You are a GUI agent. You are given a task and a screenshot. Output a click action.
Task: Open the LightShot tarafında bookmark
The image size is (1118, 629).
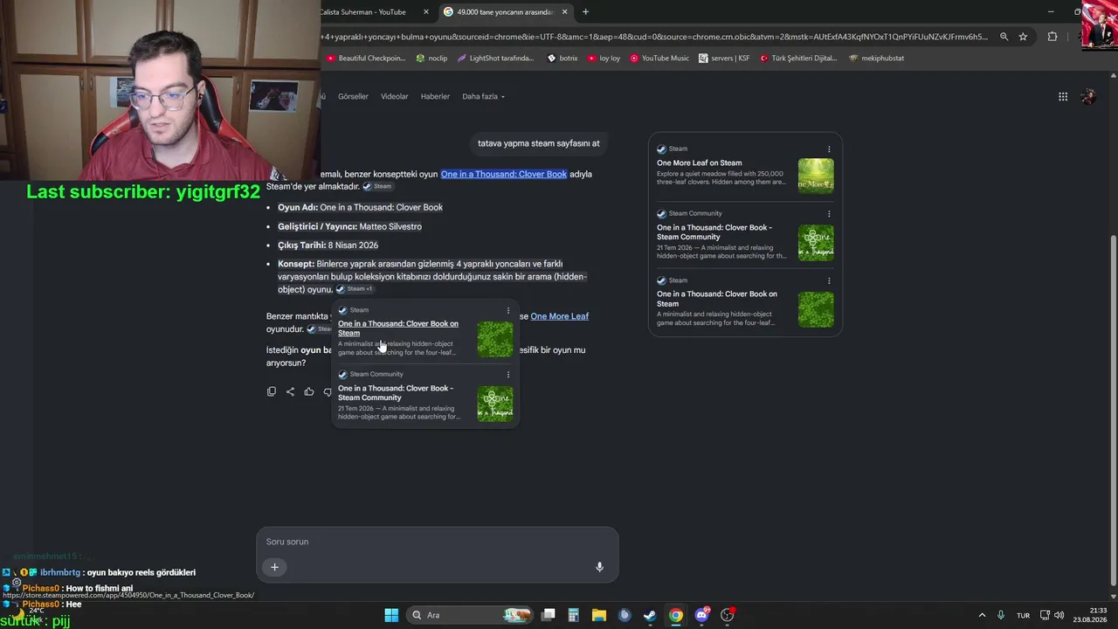click(495, 59)
